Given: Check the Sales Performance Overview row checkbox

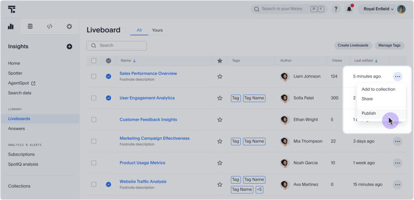Looking at the screenshot, I should pos(94,76).
